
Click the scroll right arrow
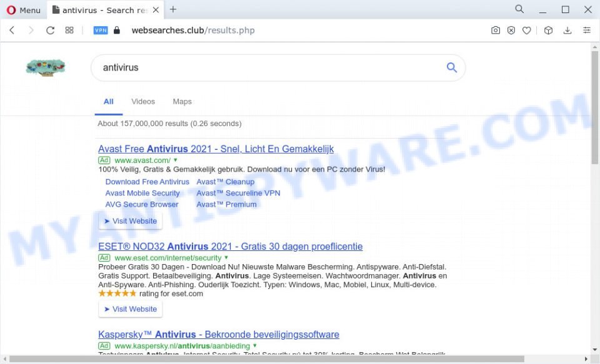pos(586,359)
